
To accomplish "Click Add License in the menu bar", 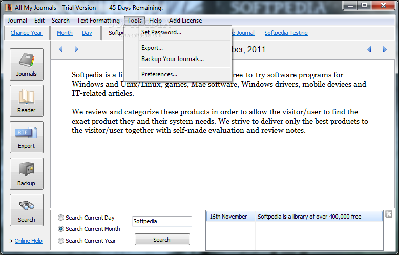I will [x=185, y=21].
